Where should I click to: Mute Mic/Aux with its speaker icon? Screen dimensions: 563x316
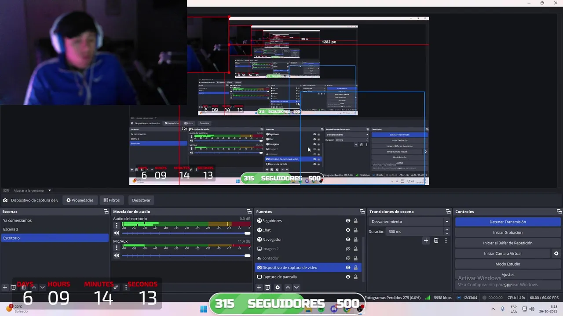tap(117, 255)
